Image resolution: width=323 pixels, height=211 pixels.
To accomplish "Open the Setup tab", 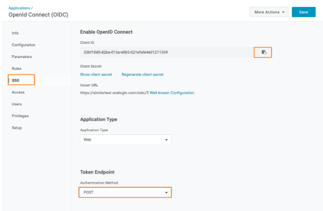I will [16, 128].
